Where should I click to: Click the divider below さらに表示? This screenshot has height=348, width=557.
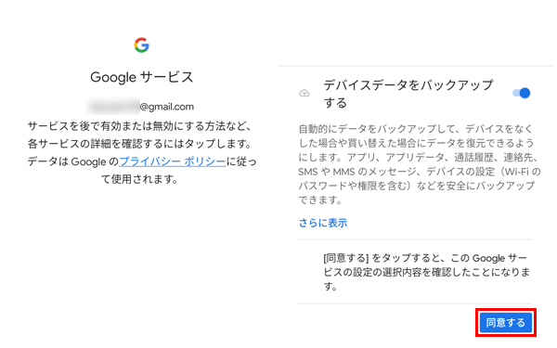pos(415,239)
